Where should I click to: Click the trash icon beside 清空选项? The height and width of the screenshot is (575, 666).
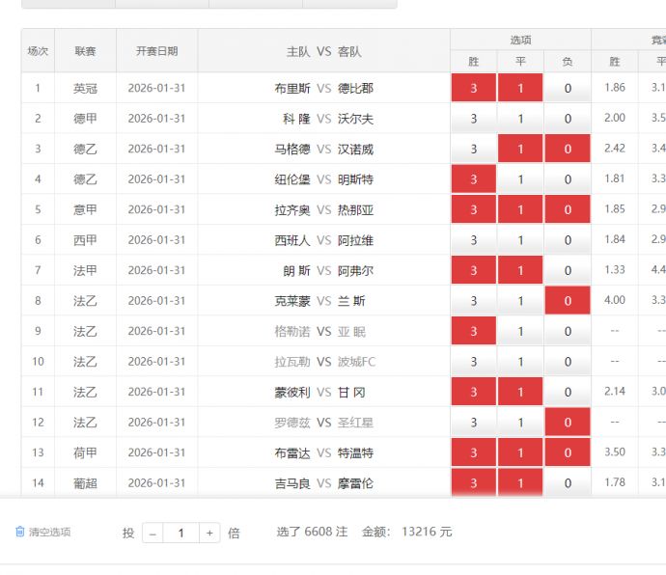tap(20, 533)
